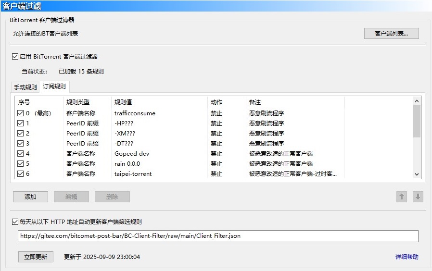
Task: Click the move rule down arrow icon
Action: [x=418, y=197]
